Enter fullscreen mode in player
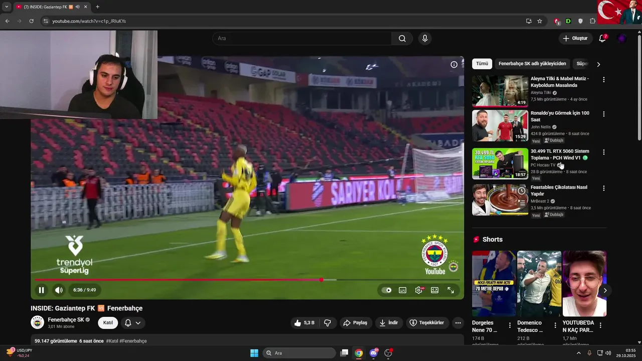The width and height of the screenshot is (642, 361). (451, 290)
